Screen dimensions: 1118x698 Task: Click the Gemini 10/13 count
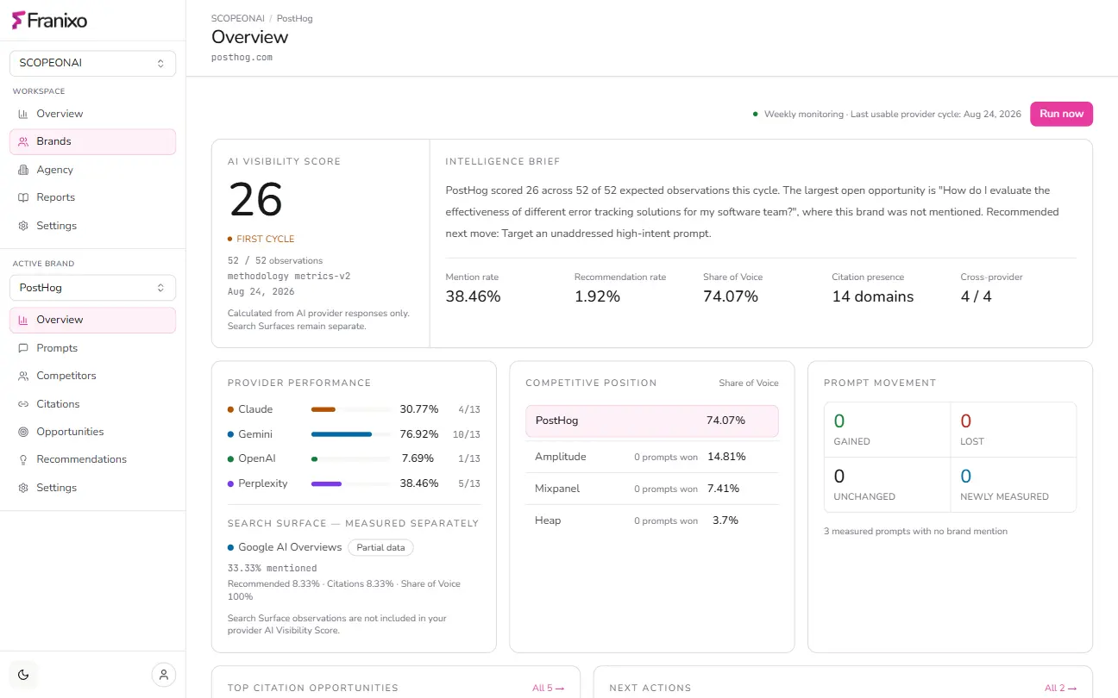pyautogui.click(x=467, y=435)
